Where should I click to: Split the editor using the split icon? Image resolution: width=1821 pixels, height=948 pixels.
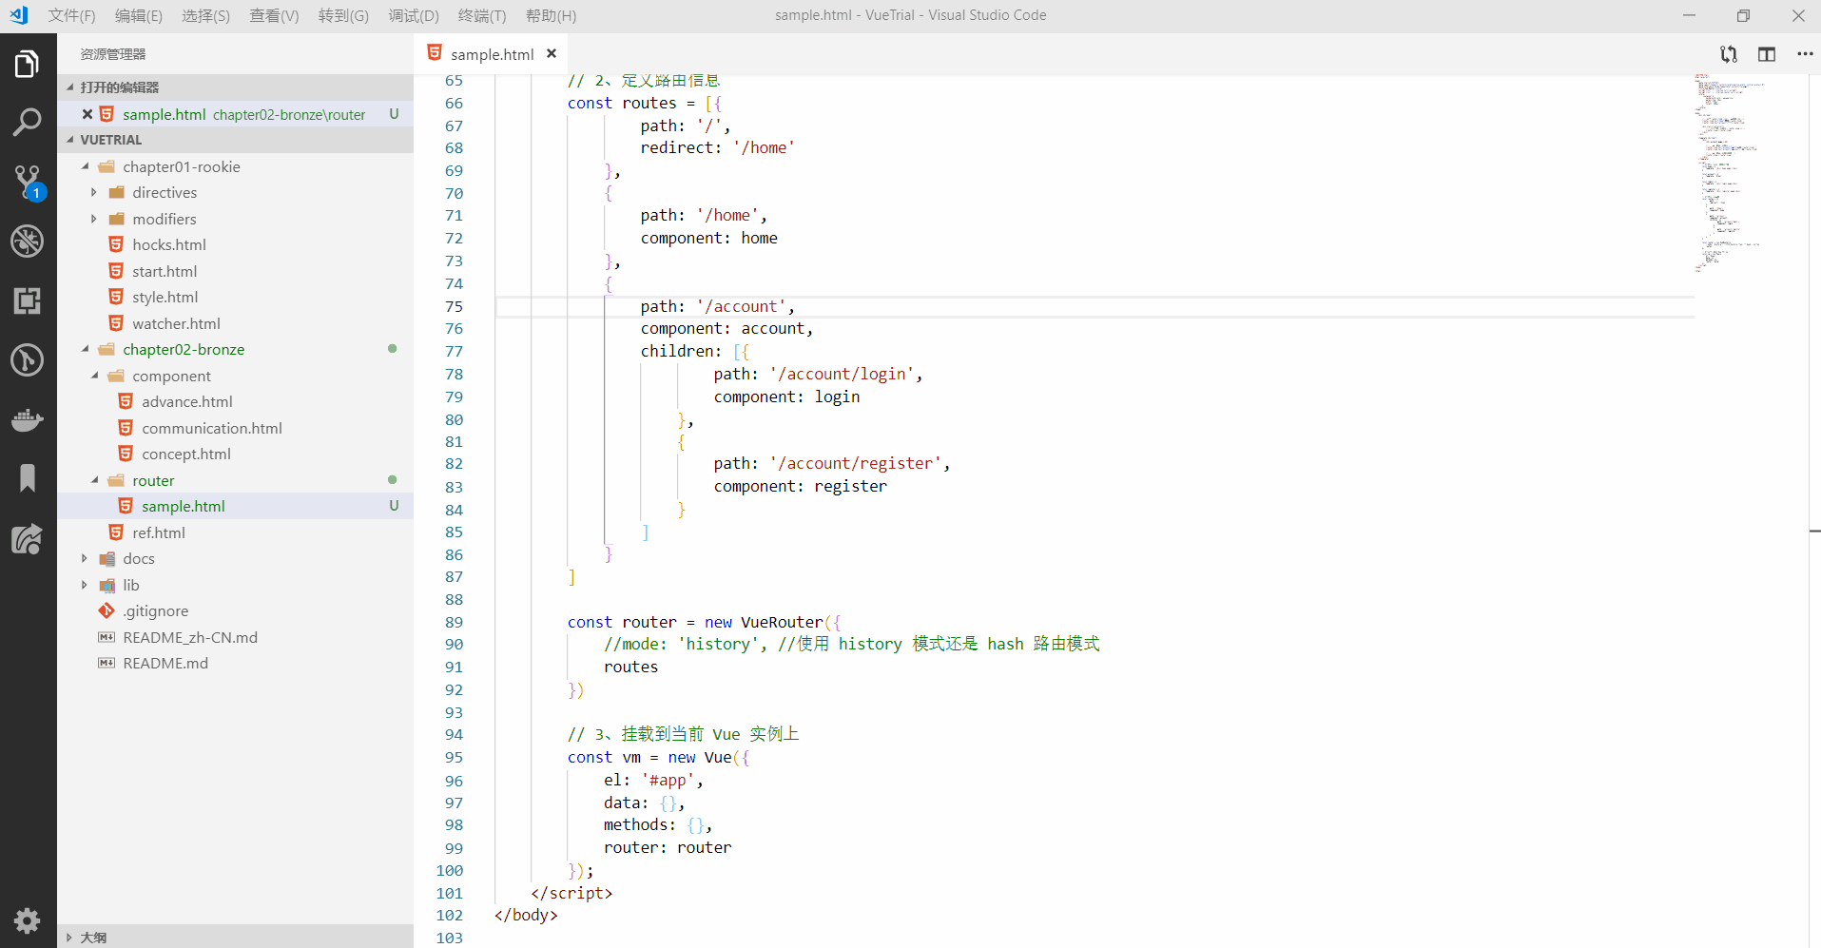click(x=1767, y=54)
